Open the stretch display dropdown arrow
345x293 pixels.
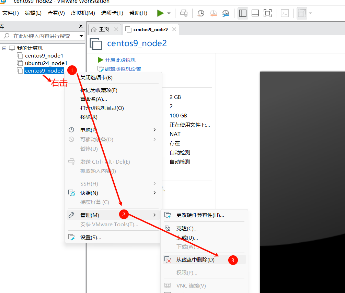pyautogui.click(x=310, y=13)
